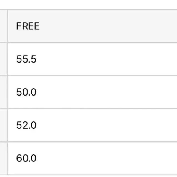The image size is (177, 177).
Task: Choose the 52.0 table cell
Action: coord(93,125)
